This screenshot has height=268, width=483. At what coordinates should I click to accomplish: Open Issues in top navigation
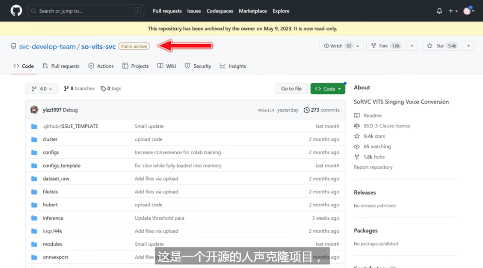coord(194,11)
